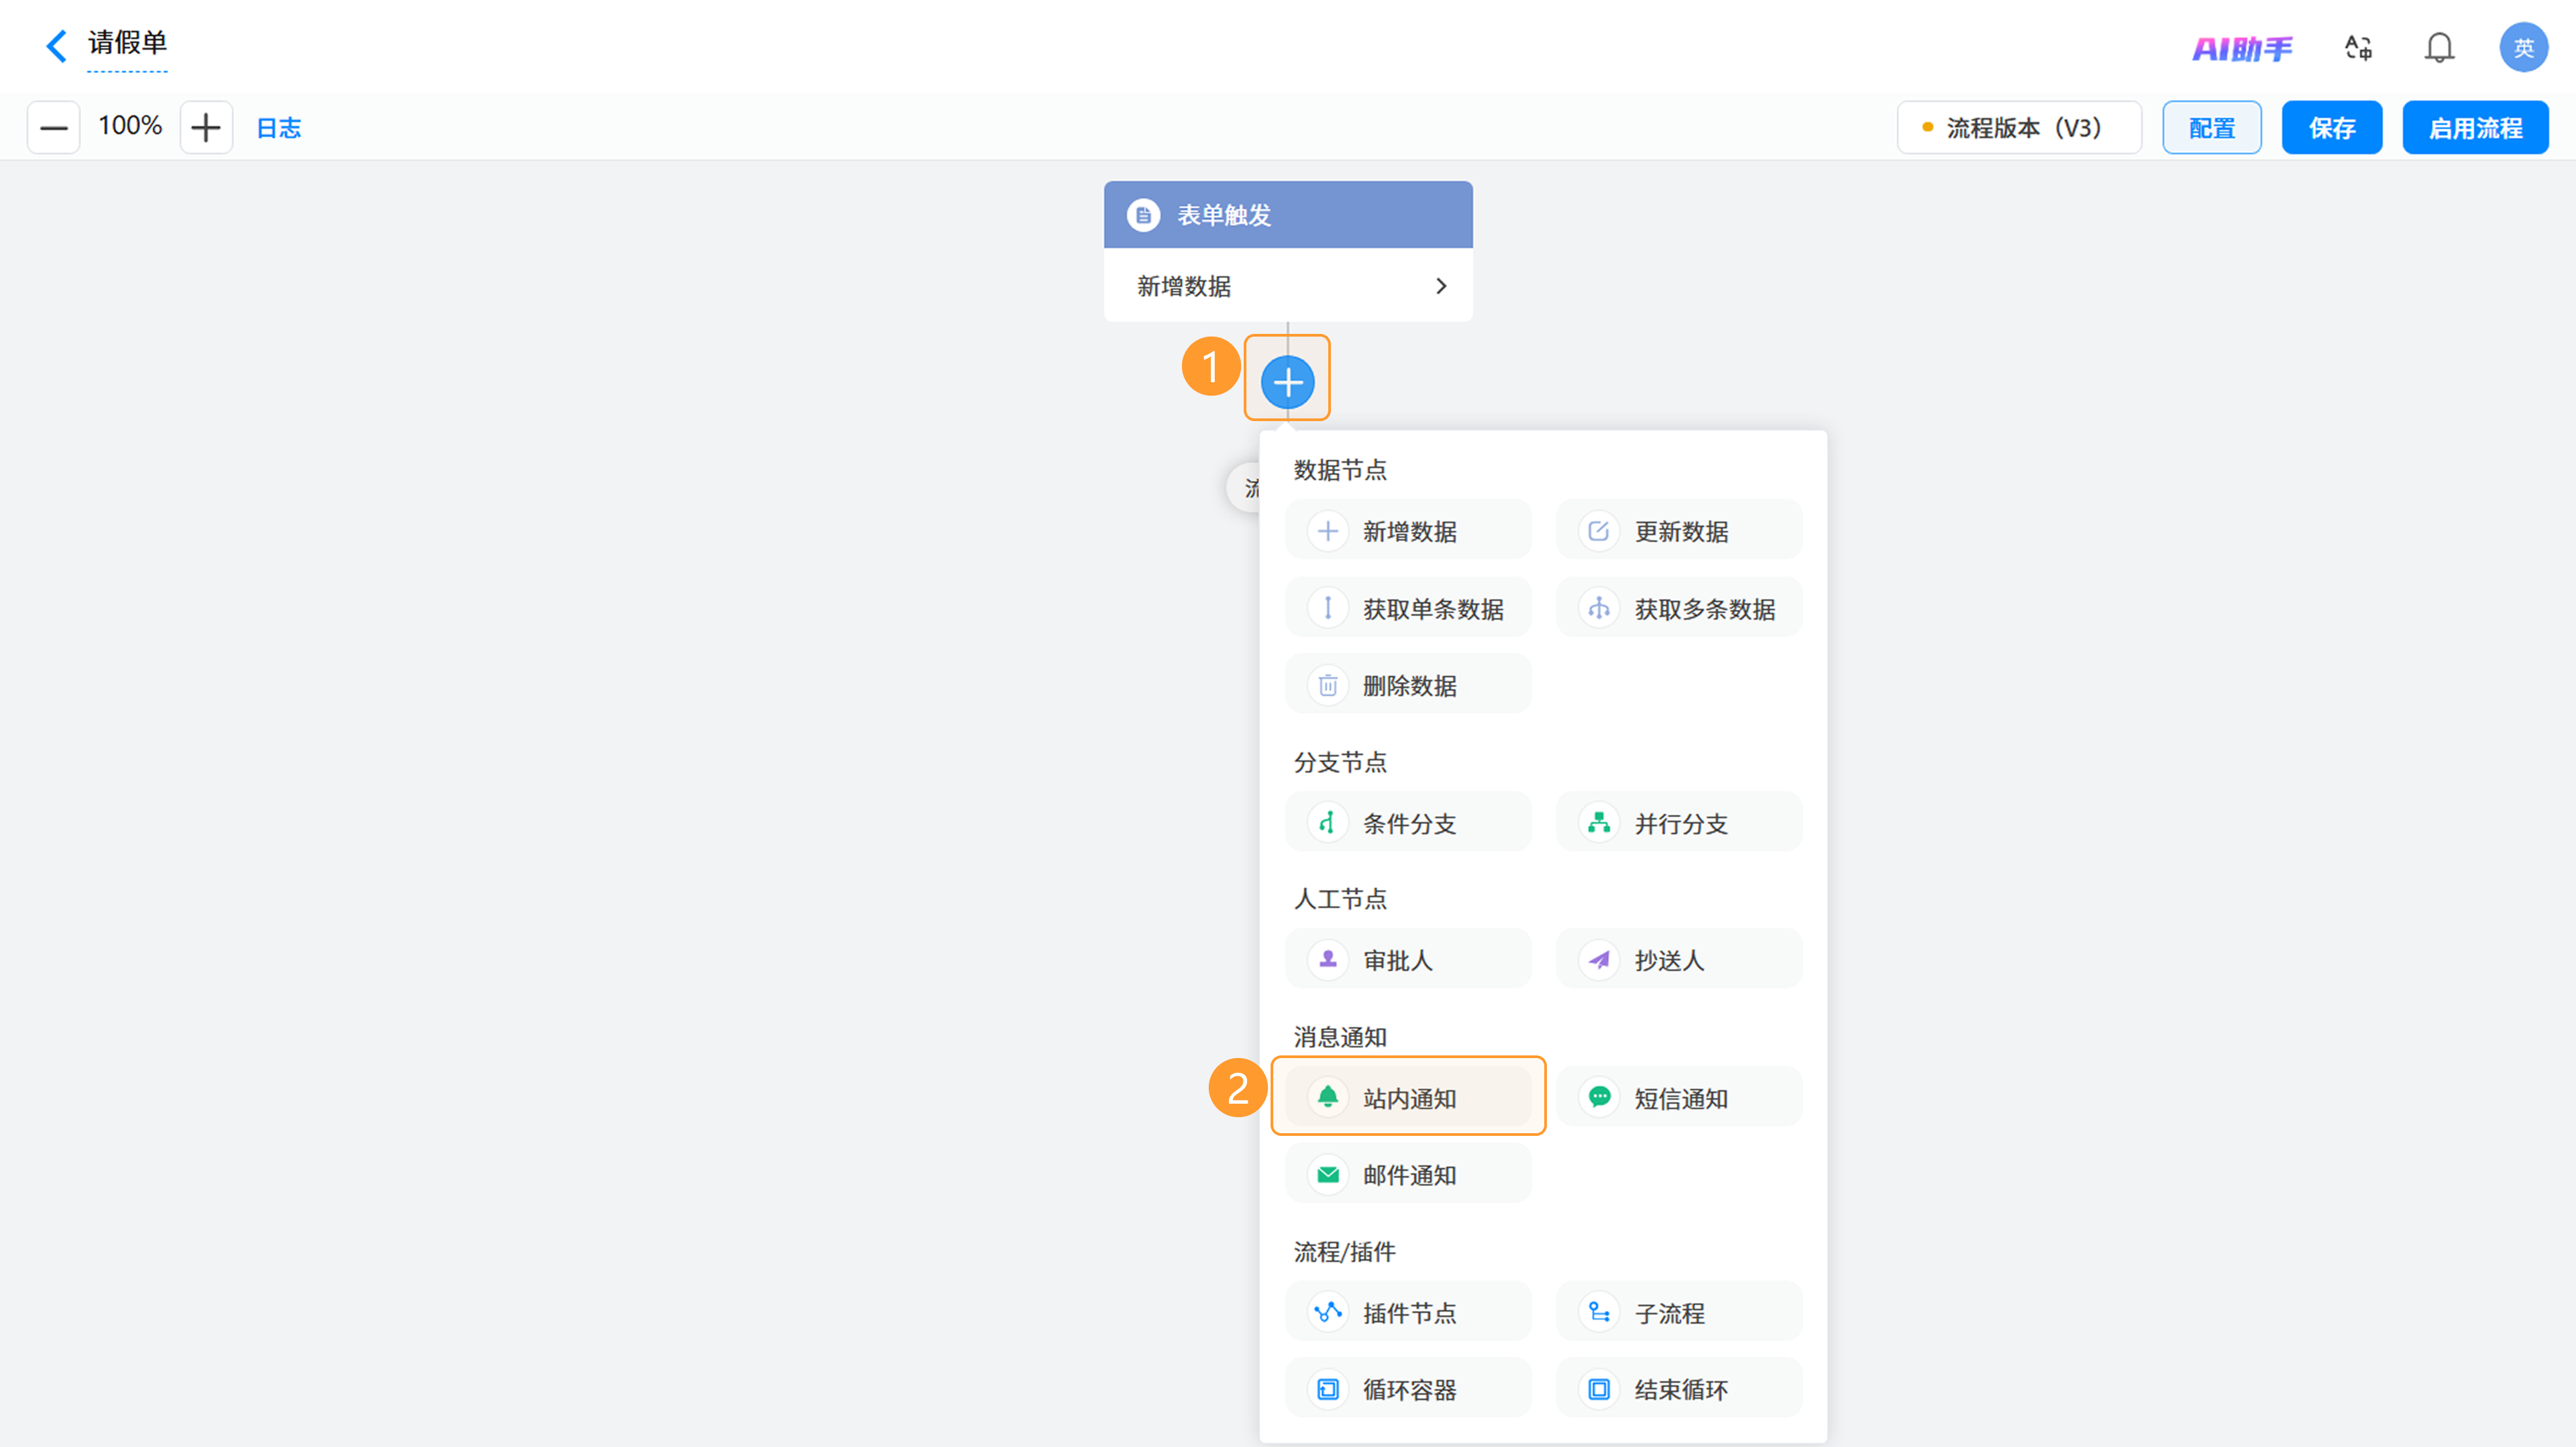The width and height of the screenshot is (2576, 1447).
Task: Click the 启用流程 button
Action: [2475, 128]
